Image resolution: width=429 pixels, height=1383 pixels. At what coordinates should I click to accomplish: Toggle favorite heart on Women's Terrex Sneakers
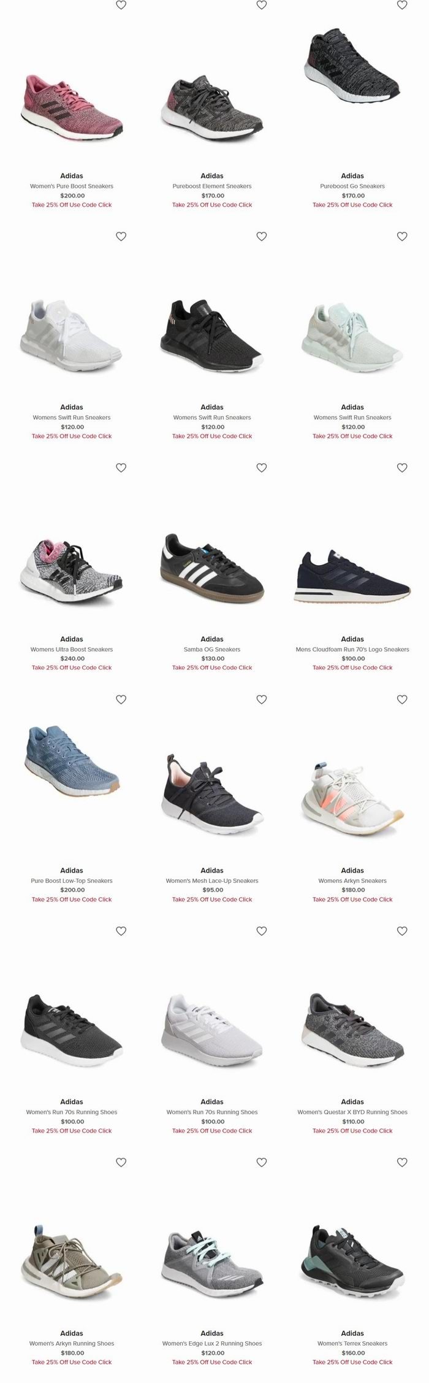point(402,1162)
